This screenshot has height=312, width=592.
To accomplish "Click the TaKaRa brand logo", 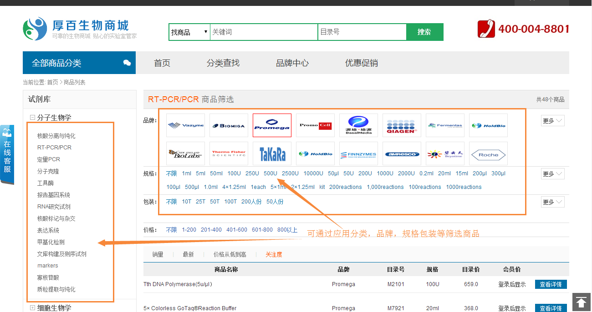I will click(x=272, y=154).
